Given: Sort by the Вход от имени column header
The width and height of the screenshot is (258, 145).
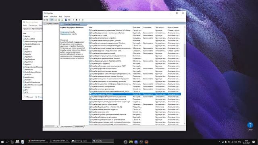Looking at the screenshot, I should click(173, 27).
